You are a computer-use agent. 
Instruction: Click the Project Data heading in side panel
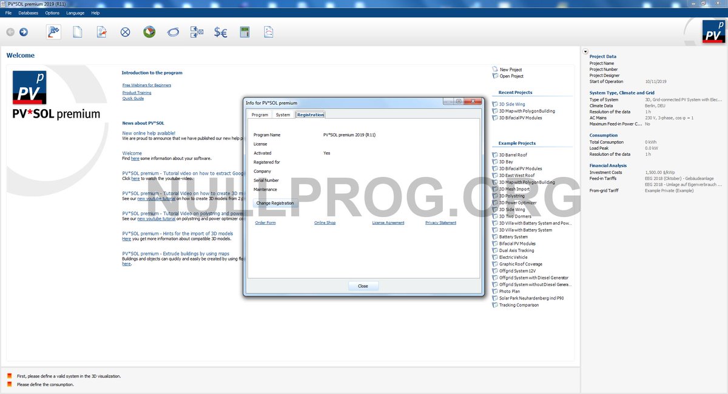click(x=603, y=56)
